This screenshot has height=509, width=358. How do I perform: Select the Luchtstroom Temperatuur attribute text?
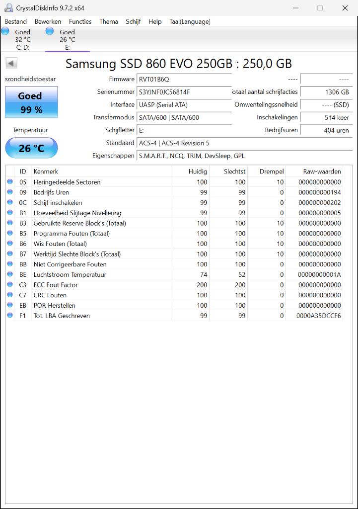pos(70,274)
